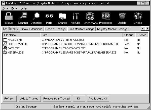Open the Ports monitor icon

49,18
